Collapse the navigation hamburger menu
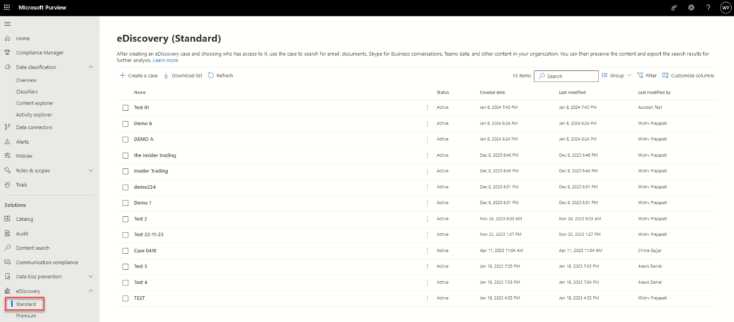Image resolution: width=734 pixels, height=322 pixels. click(8, 24)
